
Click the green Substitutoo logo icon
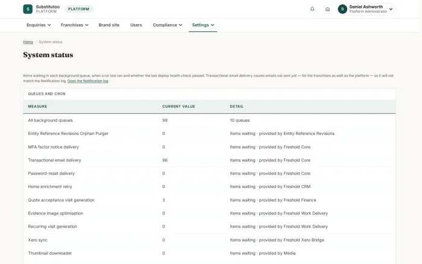(28, 9)
